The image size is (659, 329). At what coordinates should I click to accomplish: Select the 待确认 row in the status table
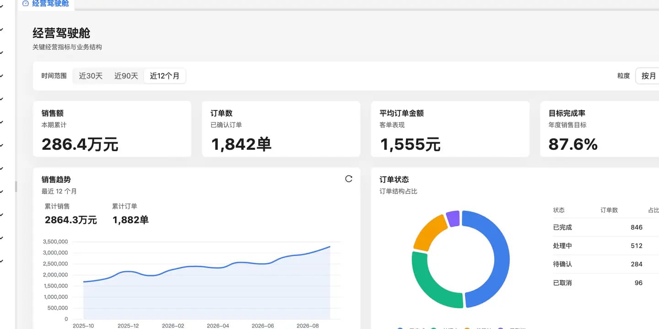pyautogui.click(x=606, y=264)
